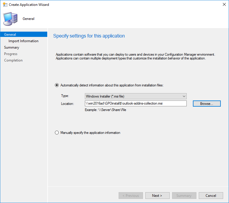229x203 pixels.
Task: Close the Create Application Wizard window
Action: click(x=224, y=4)
